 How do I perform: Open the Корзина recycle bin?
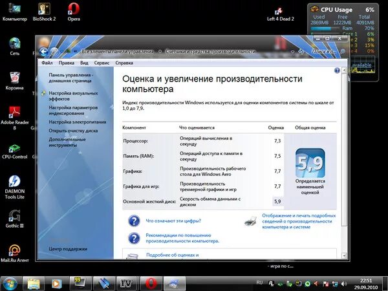(15, 81)
